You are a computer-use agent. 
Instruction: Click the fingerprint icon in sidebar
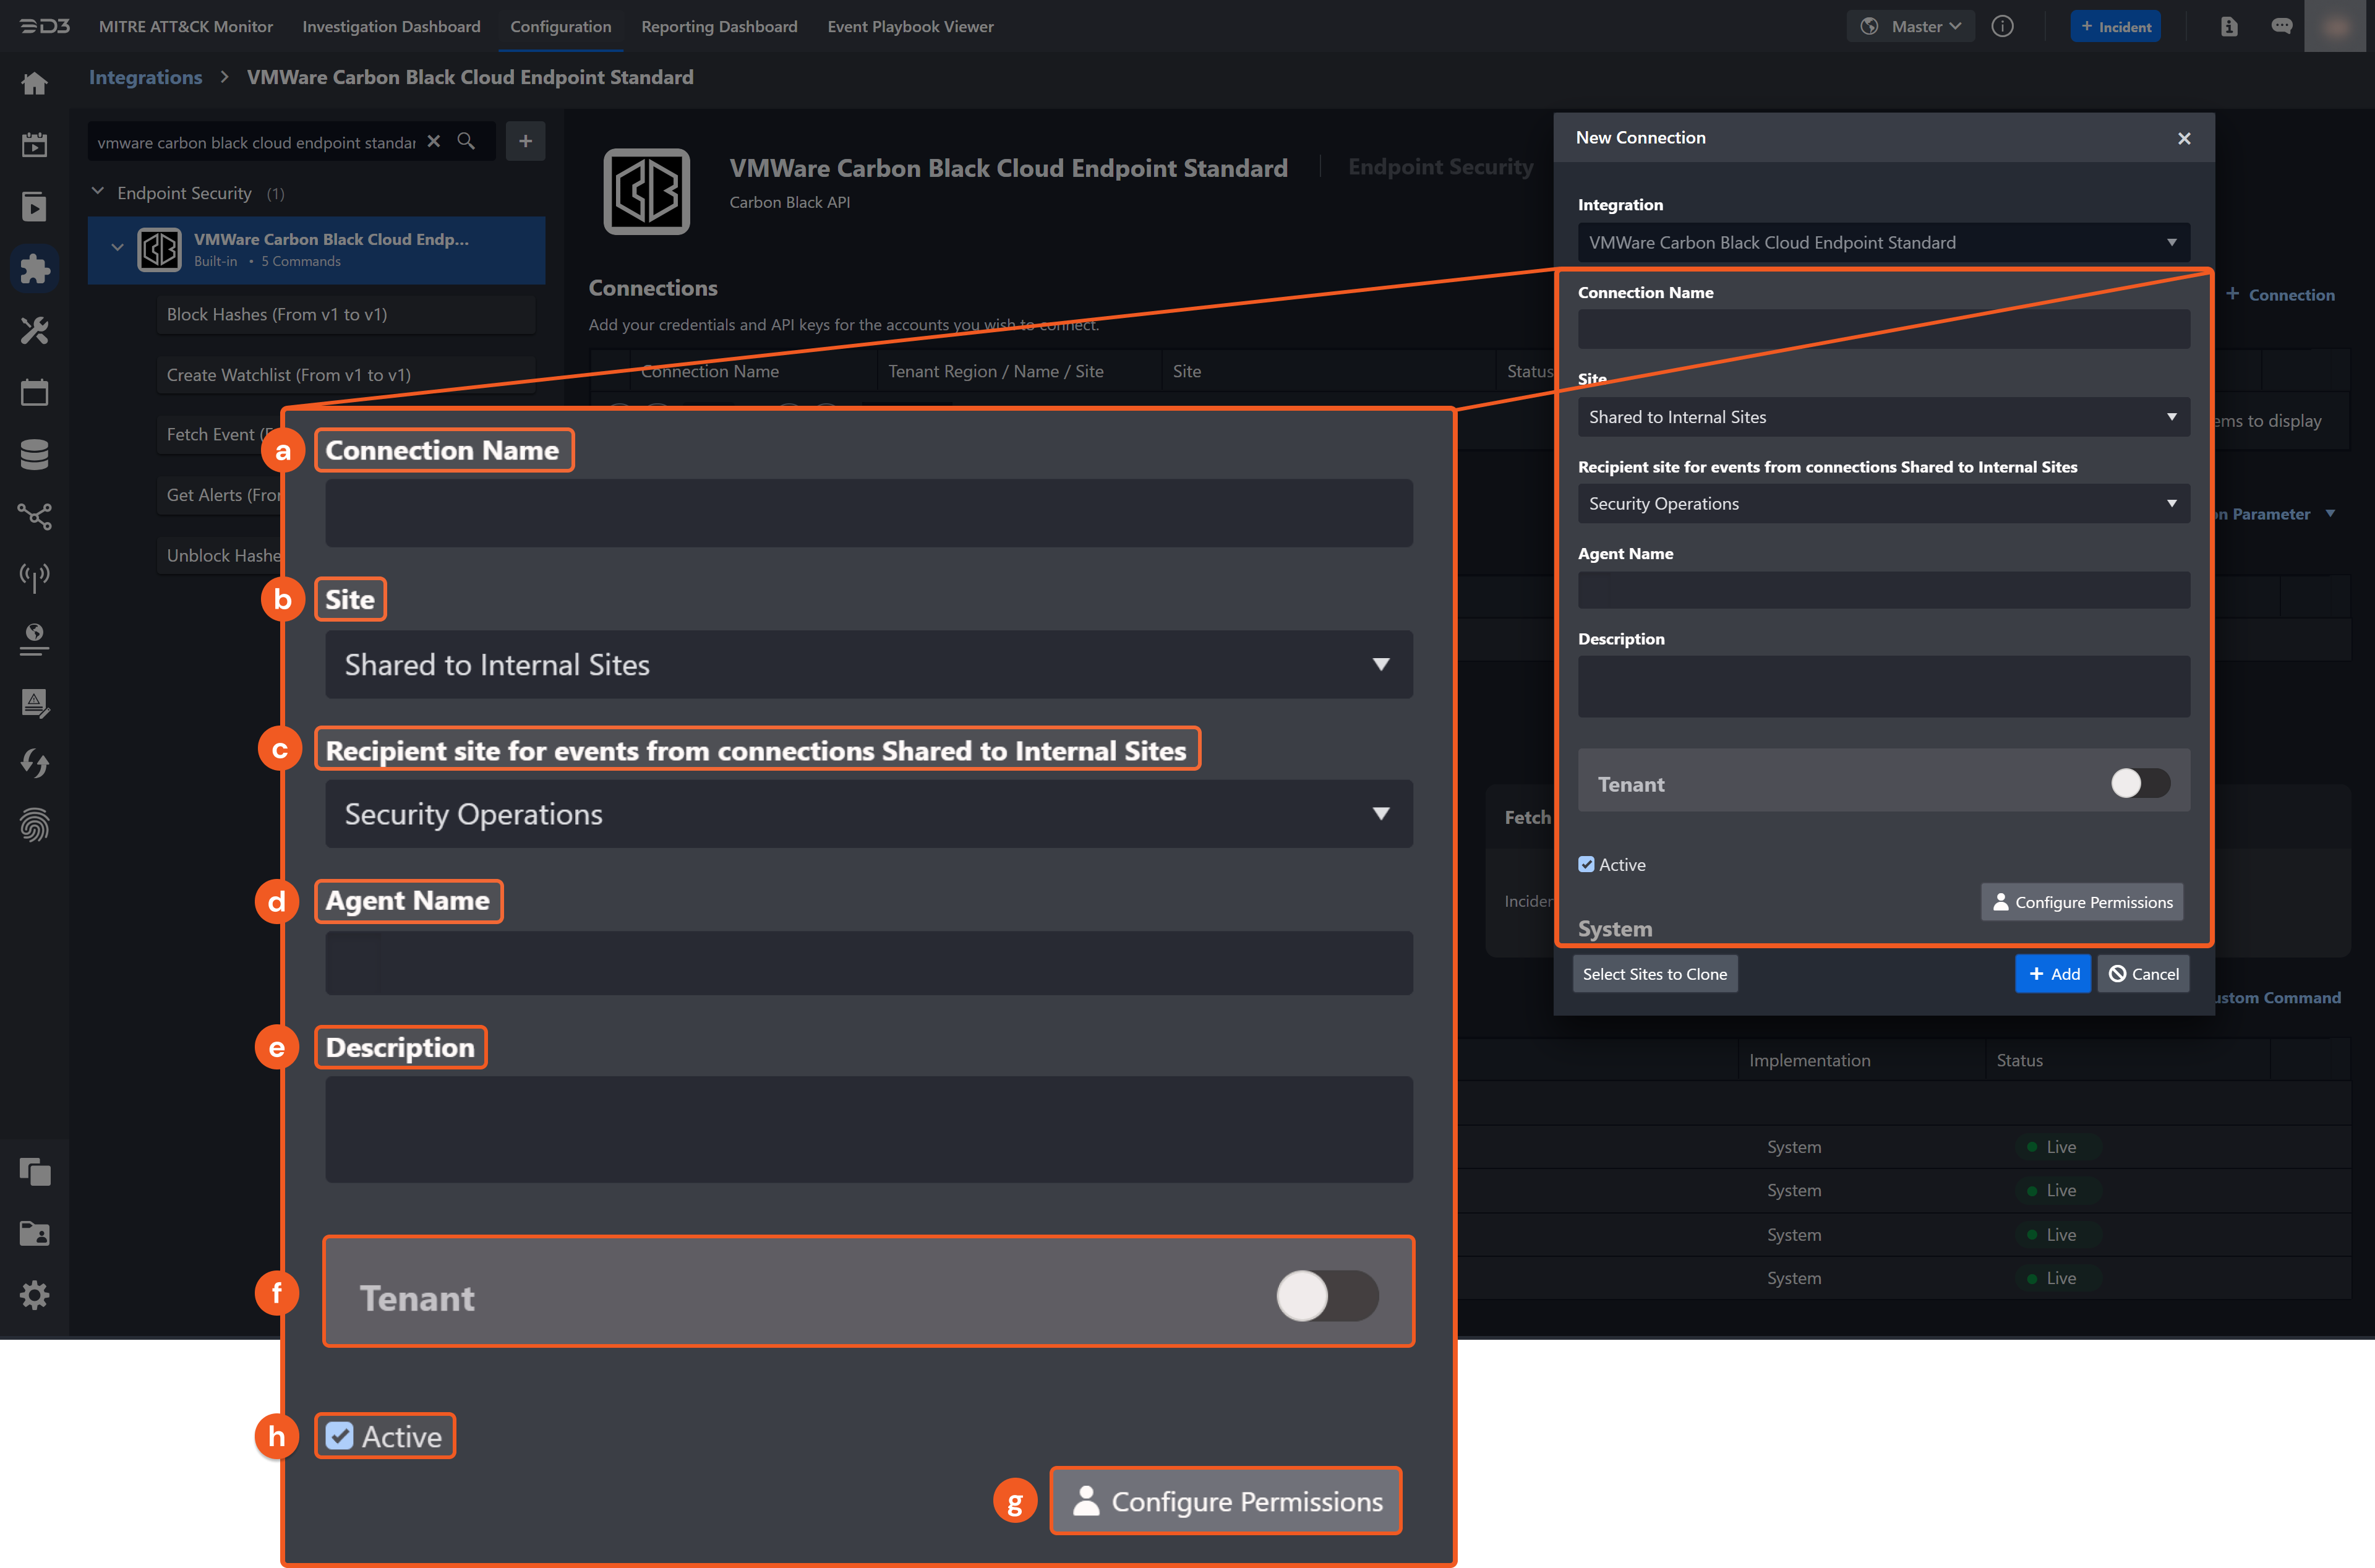[x=35, y=825]
